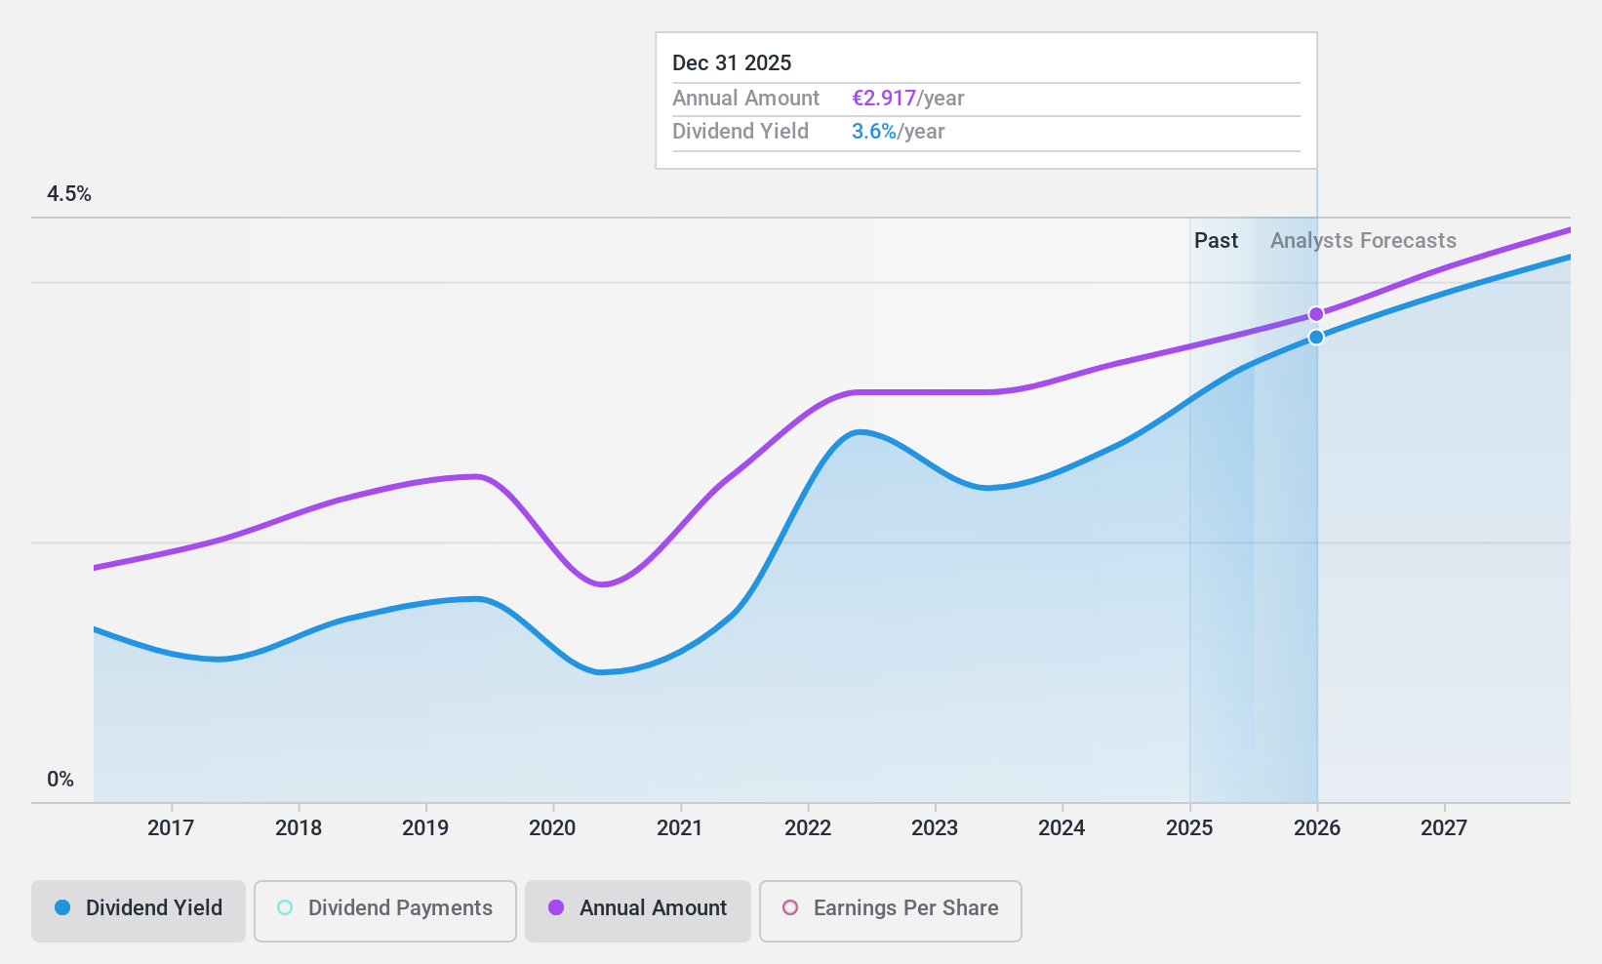Click the blue Dividend Yield data point marker
Screen dimensions: 1602x964
click(1316, 338)
